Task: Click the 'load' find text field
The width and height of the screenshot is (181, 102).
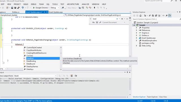Action: [x=104, y=19]
